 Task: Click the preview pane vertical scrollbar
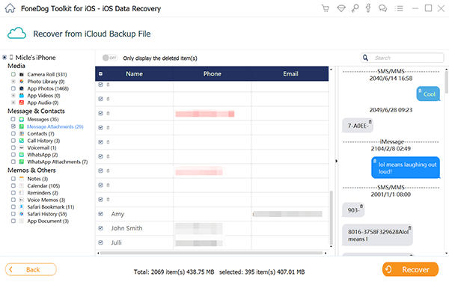(447, 82)
